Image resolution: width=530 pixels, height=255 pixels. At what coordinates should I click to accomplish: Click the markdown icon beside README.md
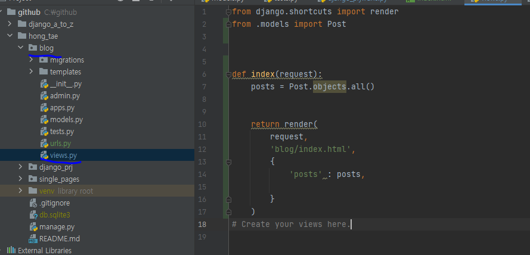point(33,239)
